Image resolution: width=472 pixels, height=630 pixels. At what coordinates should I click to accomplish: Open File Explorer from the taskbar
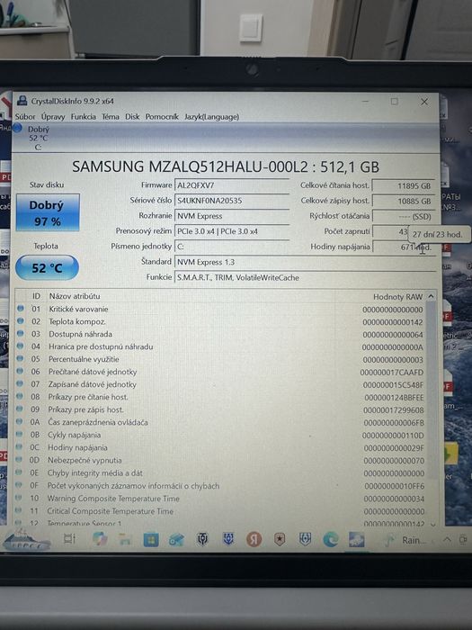click(x=125, y=540)
